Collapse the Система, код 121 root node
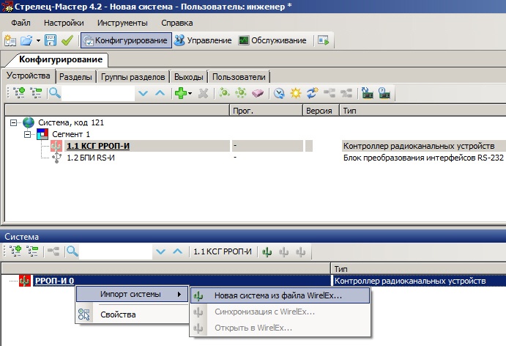The width and height of the screenshot is (506, 346). [x=15, y=122]
